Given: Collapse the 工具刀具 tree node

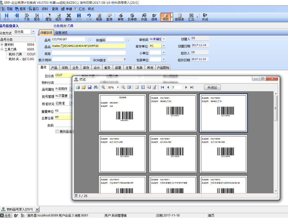Looking at the screenshot, I should pos(2,49).
